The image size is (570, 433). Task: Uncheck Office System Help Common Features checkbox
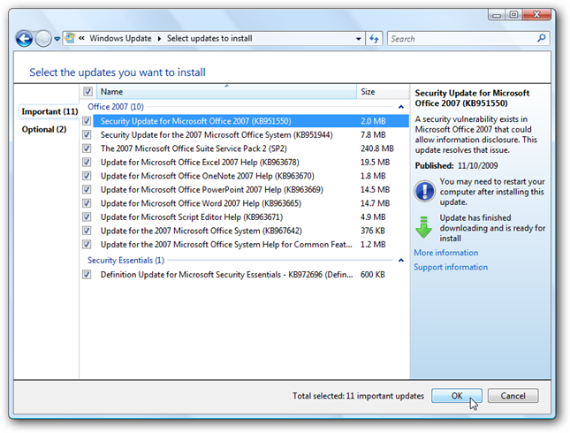(87, 244)
